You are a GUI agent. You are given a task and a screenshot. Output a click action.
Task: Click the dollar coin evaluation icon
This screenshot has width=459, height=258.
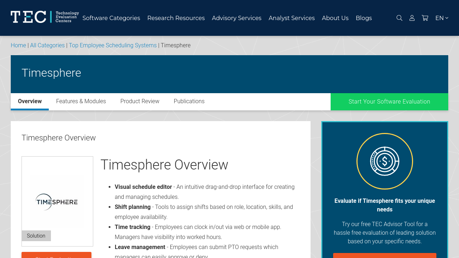point(385,161)
